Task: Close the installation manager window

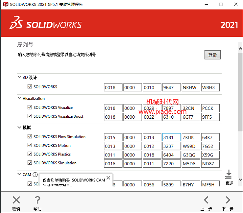Action: pos(236,4)
